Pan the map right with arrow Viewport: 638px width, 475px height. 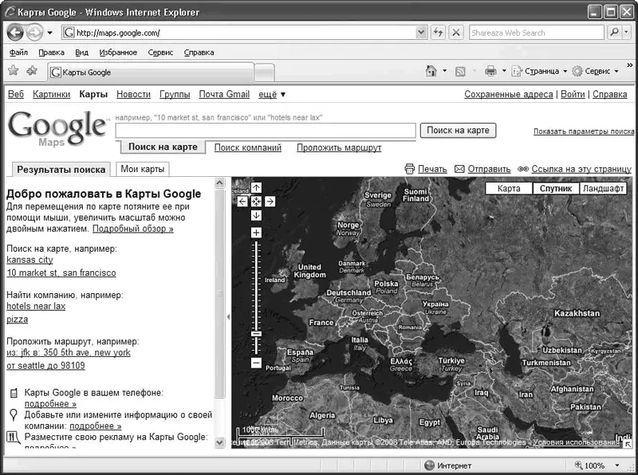(x=270, y=202)
